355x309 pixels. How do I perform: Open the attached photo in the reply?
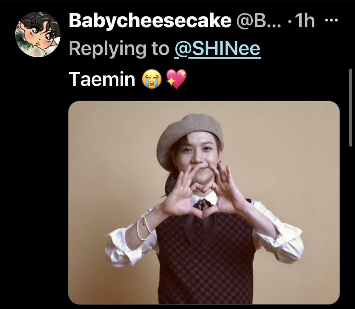tap(204, 202)
